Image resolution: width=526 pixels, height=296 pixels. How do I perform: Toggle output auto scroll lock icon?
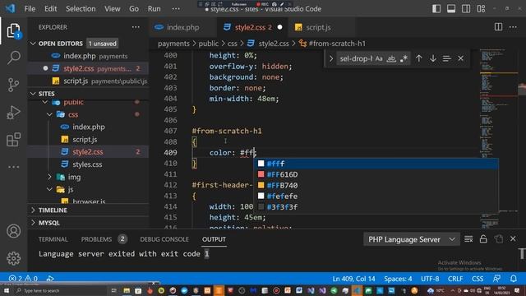pos(483,239)
